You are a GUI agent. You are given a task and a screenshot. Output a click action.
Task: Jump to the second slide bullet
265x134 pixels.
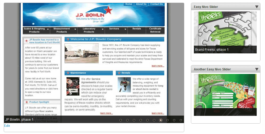click(127, 120)
